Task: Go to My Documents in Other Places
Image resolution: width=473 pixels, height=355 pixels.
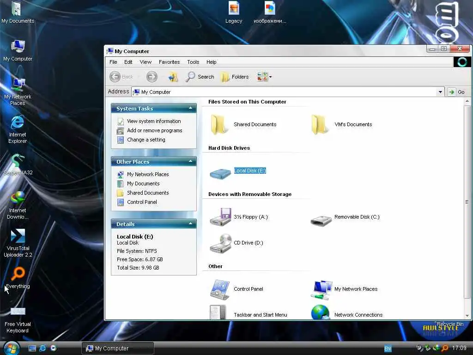Action: pos(143,184)
